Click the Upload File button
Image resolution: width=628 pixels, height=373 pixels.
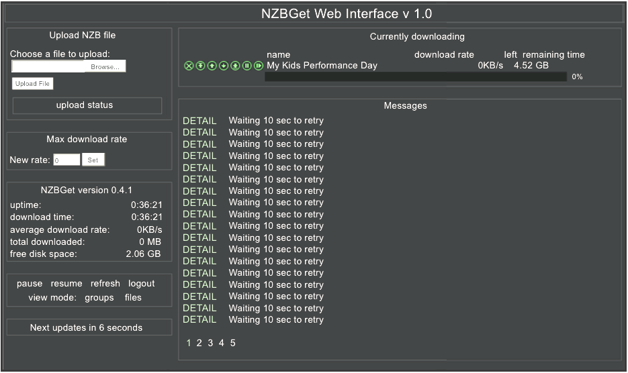point(32,84)
